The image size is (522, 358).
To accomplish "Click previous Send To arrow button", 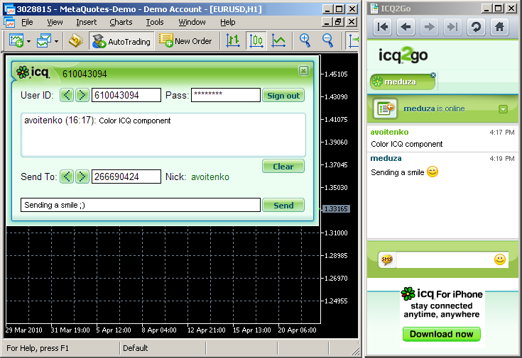I will click(67, 177).
